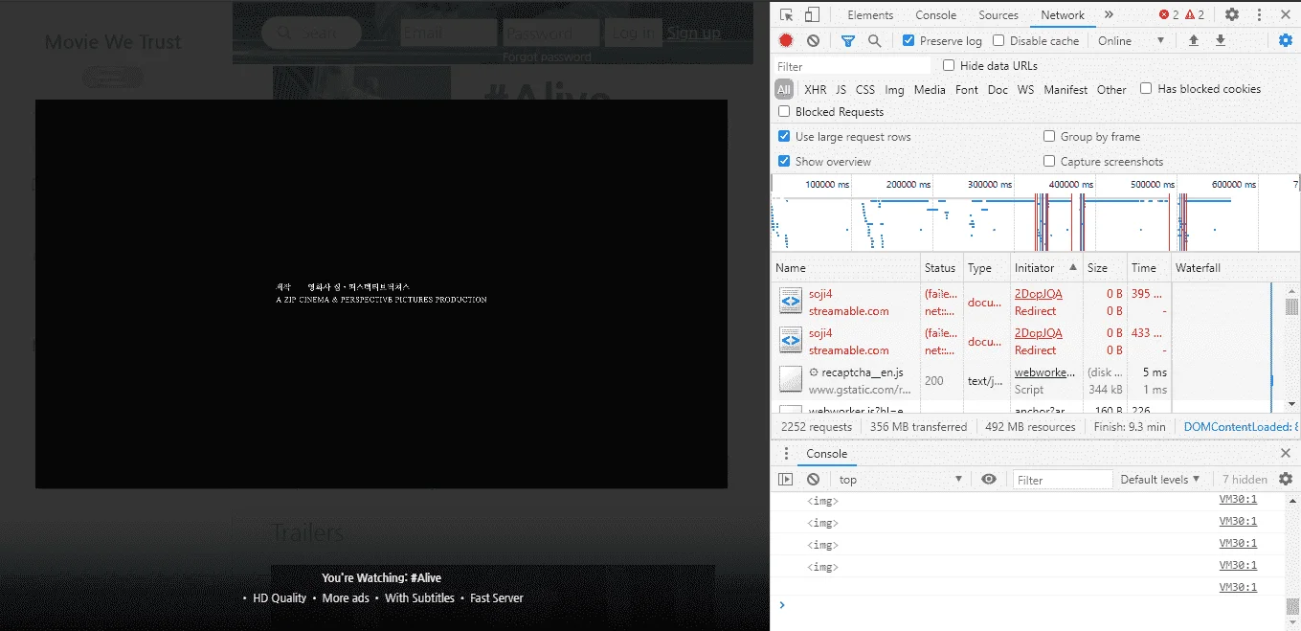Check Hide data URLs
Image resolution: width=1301 pixels, height=631 pixels.
949,65
